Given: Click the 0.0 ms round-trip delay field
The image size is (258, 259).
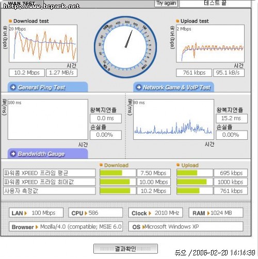Looking at the screenshot, I should point(106,119).
